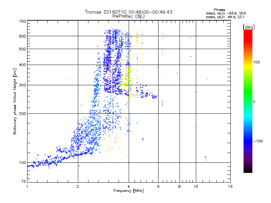Click the x-axis tick label '10'
The image size is (271, 203).
196,186
